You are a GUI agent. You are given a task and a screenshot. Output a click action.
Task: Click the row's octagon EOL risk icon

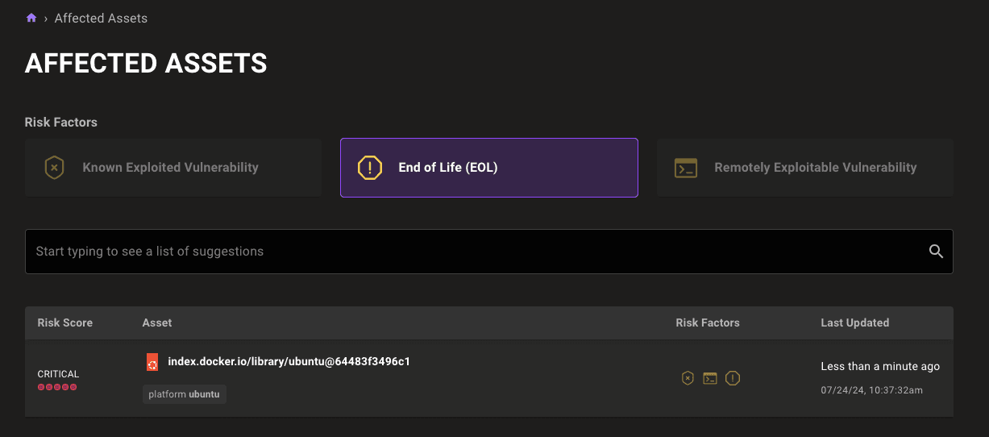coord(733,378)
